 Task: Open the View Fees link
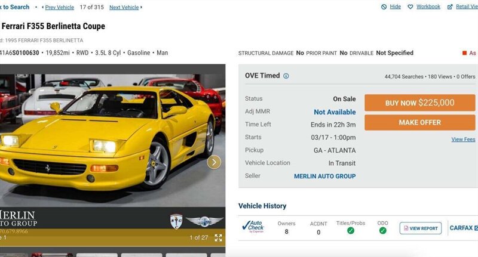click(463, 140)
